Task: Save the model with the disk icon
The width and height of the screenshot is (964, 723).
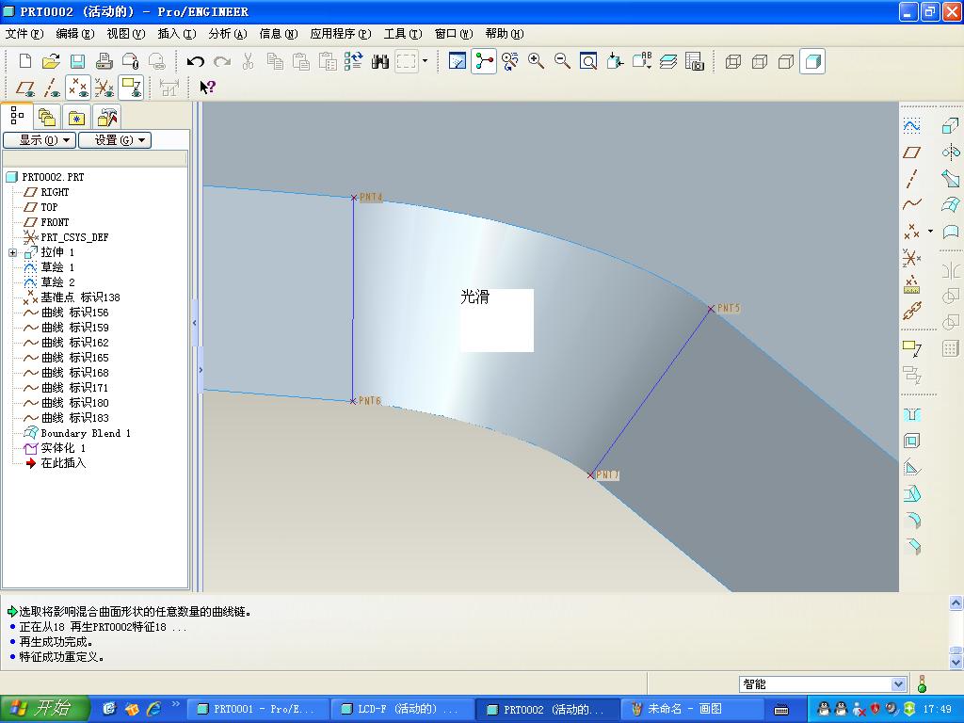Action: pyautogui.click(x=77, y=61)
